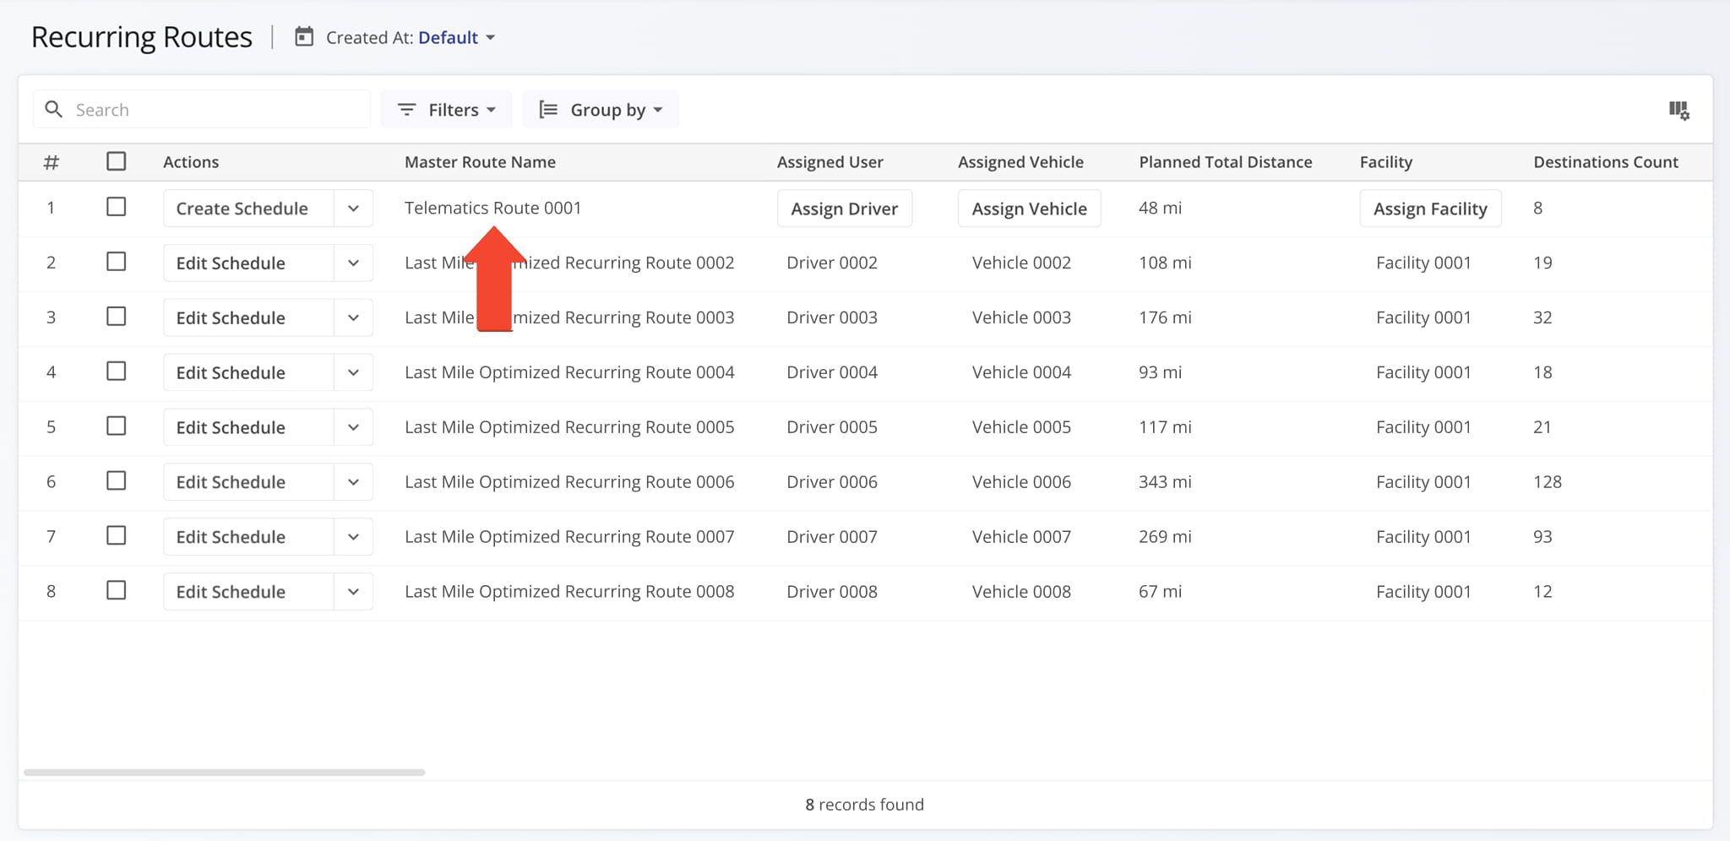The width and height of the screenshot is (1730, 841).
Task: Click the Assign Driver button
Action: 844,209
